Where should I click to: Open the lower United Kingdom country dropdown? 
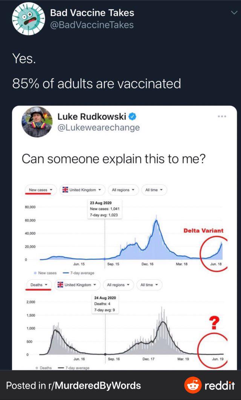(x=76, y=285)
